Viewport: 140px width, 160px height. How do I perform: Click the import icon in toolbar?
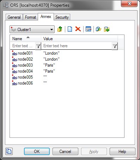(98, 29)
